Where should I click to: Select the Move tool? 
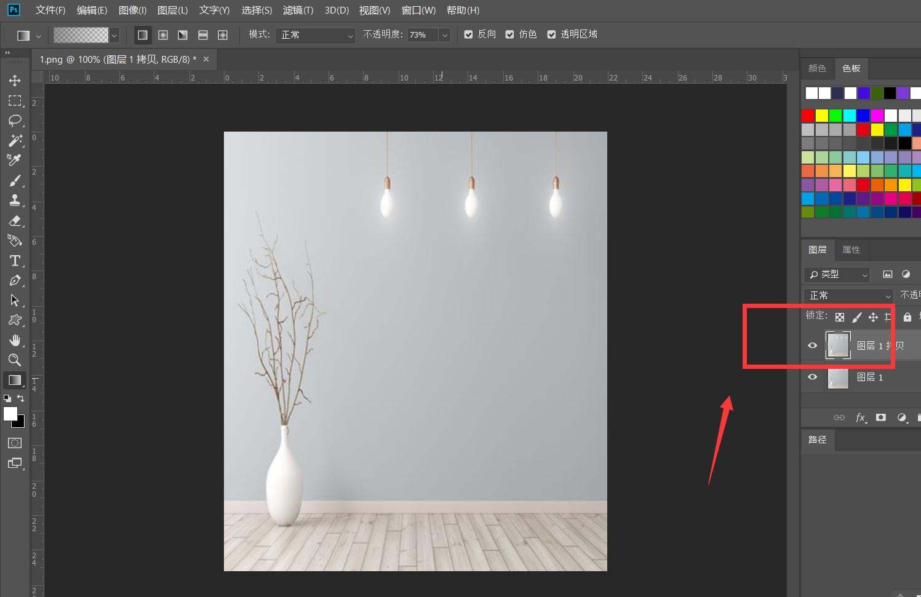click(x=15, y=81)
